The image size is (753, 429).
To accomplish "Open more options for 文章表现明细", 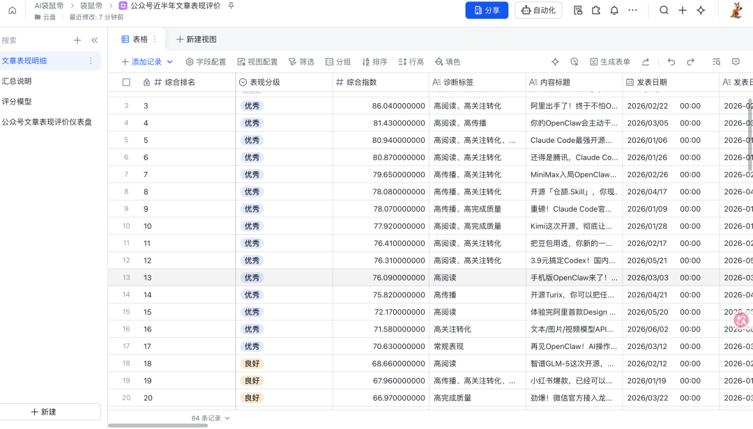I will tap(91, 61).
